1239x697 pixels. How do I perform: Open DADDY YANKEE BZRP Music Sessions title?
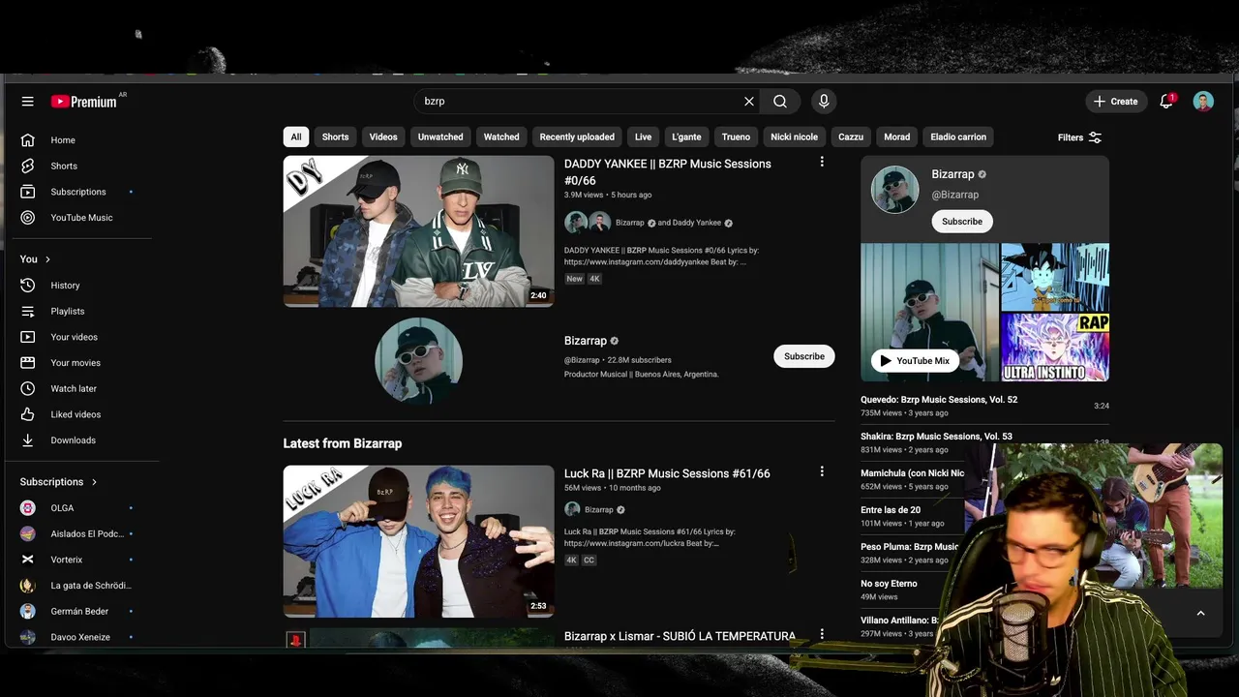668,172
